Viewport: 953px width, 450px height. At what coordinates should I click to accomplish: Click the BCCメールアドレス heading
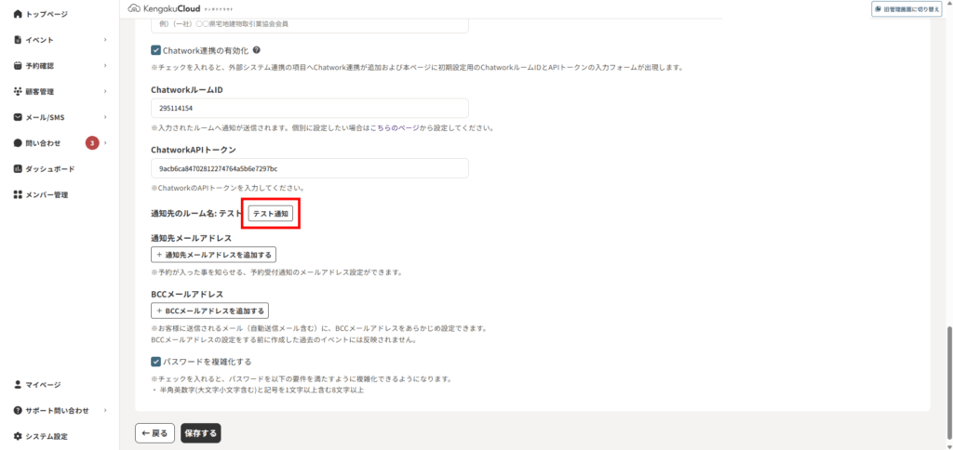point(187,294)
